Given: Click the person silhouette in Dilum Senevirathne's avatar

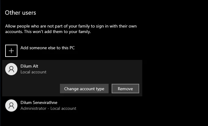Looking at the screenshot, I should [11, 106].
